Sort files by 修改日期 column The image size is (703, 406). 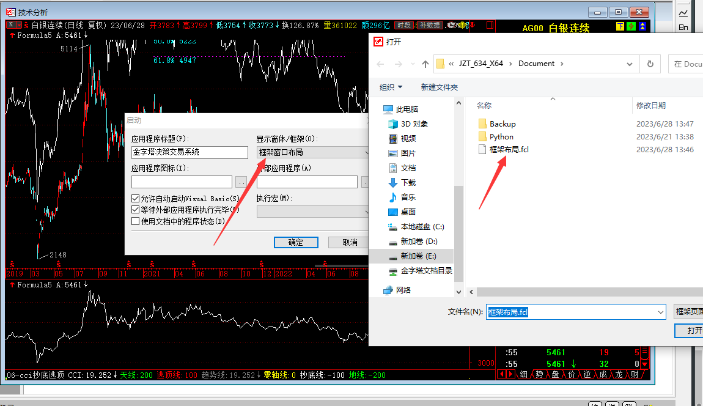tap(650, 105)
